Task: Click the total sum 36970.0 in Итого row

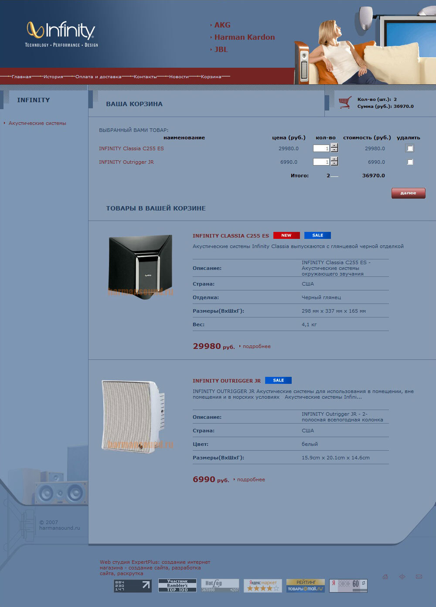Action: [374, 176]
